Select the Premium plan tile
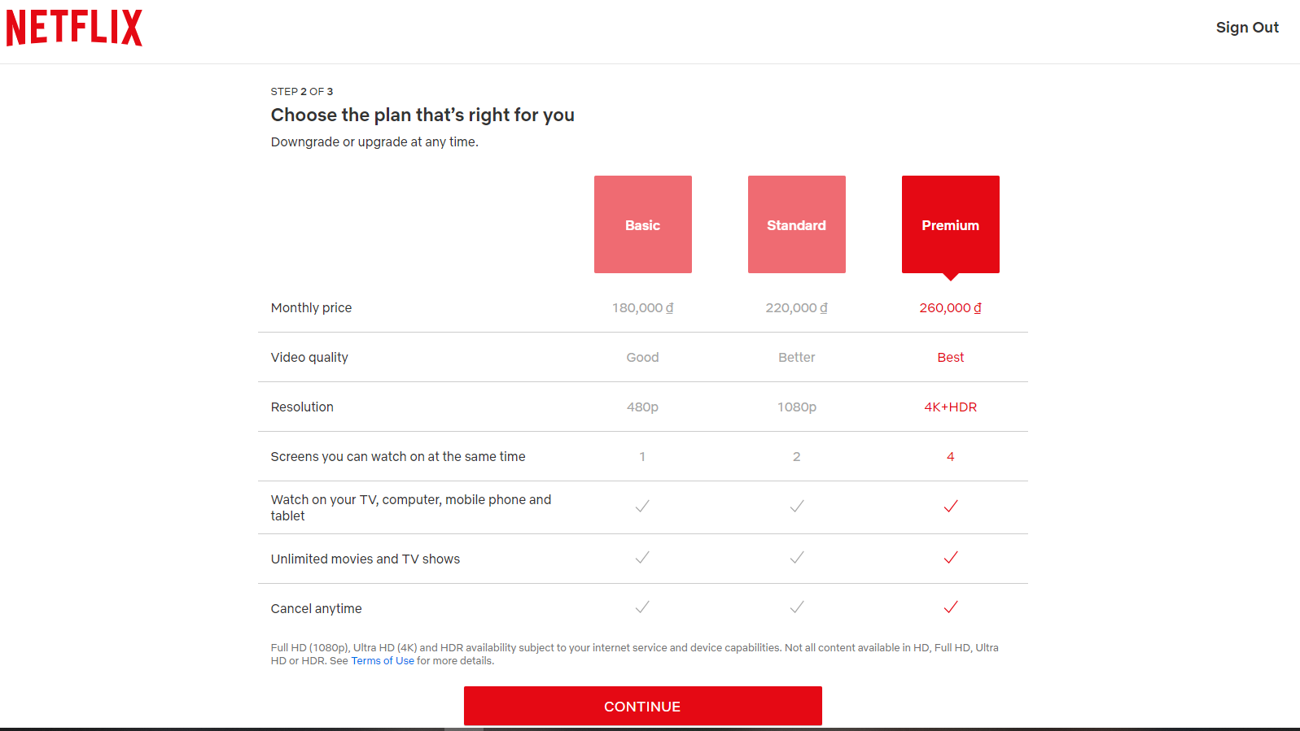The image size is (1300, 731). point(950,224)
